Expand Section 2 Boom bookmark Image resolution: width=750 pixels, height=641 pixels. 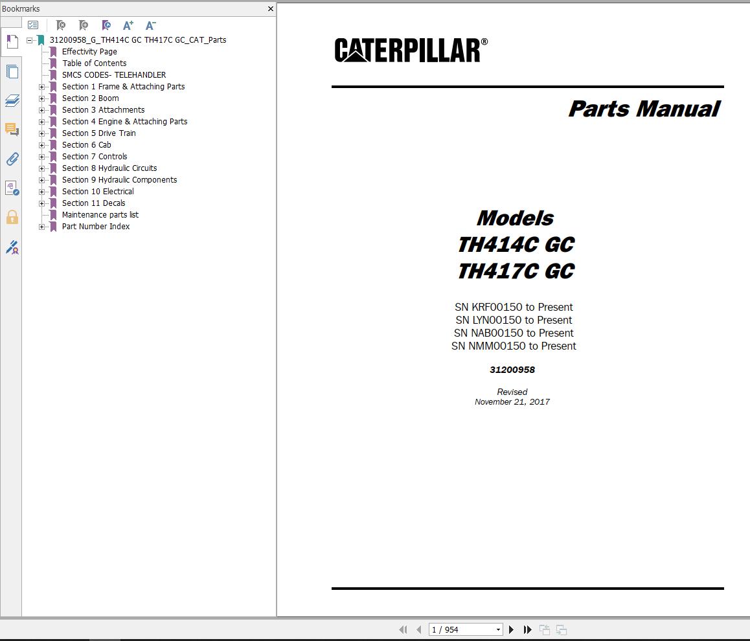41,98
